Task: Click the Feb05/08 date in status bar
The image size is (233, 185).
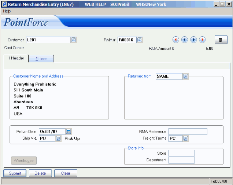Action: pyautogui.click(x=219, y=181)
